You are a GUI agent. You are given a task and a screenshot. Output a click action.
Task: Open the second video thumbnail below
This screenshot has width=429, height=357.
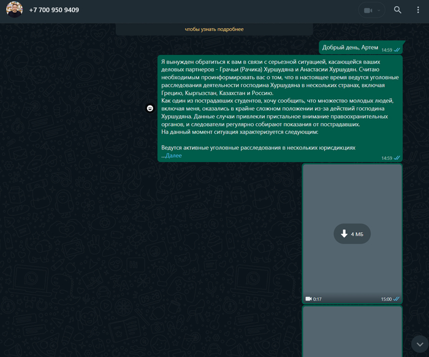[x=352, y=331]
